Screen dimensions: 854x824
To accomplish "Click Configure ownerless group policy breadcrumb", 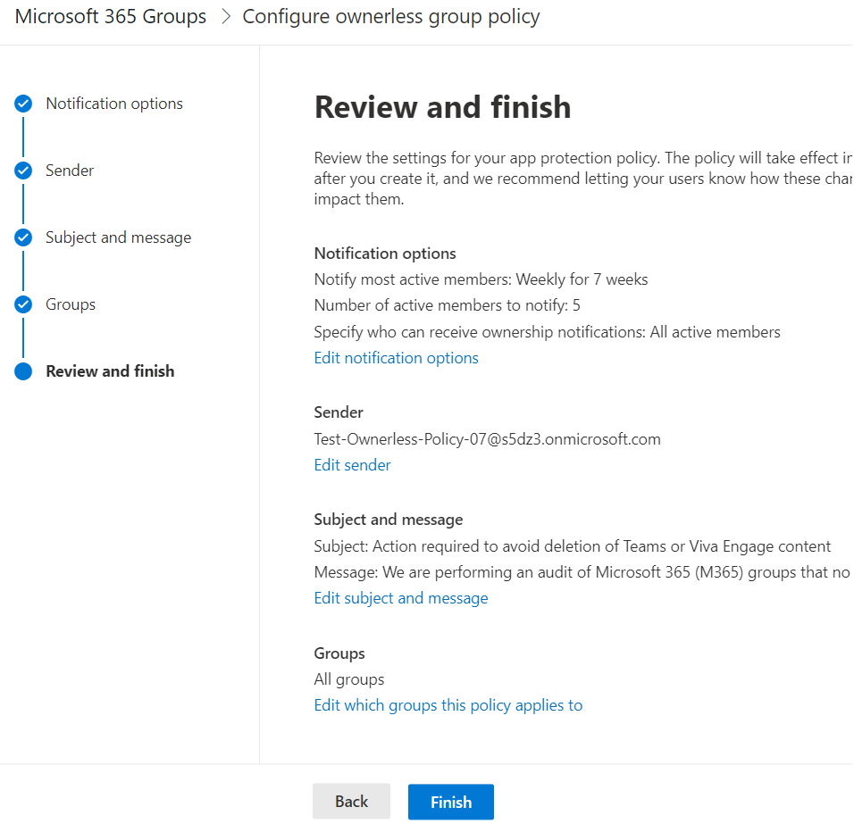I will pyautogui.click(x=391, y=17).
